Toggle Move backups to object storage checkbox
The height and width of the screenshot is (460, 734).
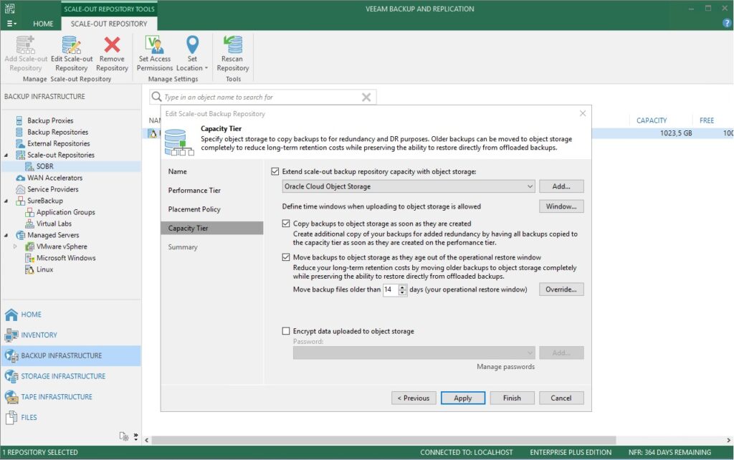(x=286, y=257)
